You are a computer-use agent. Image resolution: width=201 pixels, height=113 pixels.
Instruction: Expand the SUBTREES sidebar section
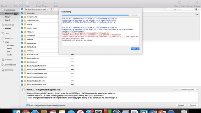[x=9, y=70]
